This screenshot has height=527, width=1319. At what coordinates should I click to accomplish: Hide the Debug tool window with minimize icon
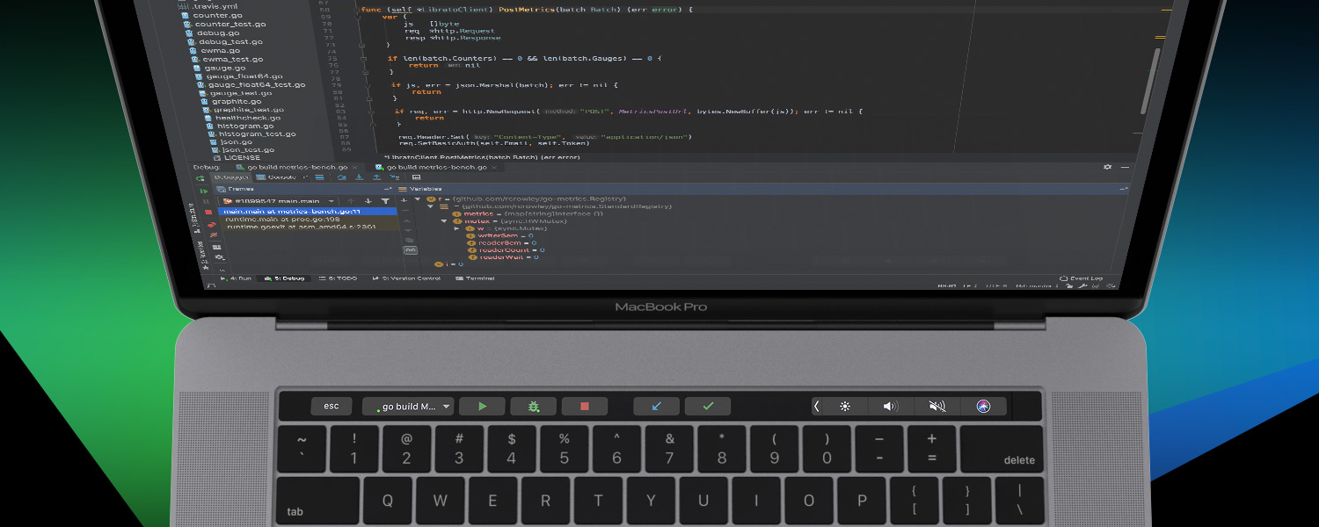(1125, 167)
